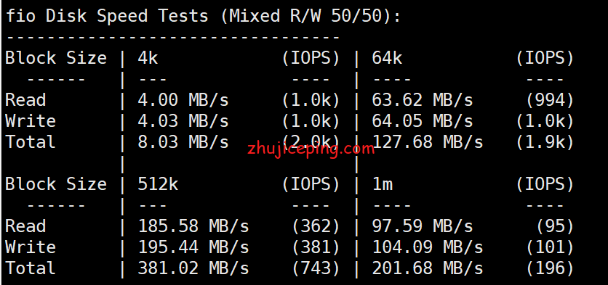Select the 4k read value 4.00 MB/s
Viewport: 608px width, 285px height.
point(183,100)
